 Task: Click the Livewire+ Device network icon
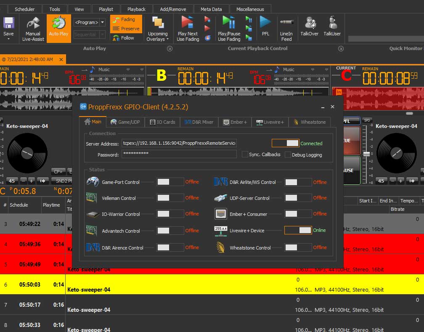pos(221,231)
